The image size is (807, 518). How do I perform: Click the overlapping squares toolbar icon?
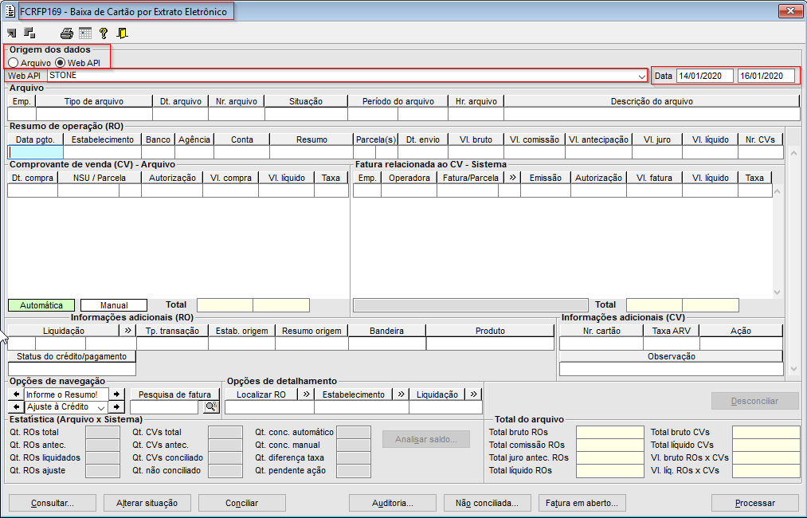click(29, 33)
